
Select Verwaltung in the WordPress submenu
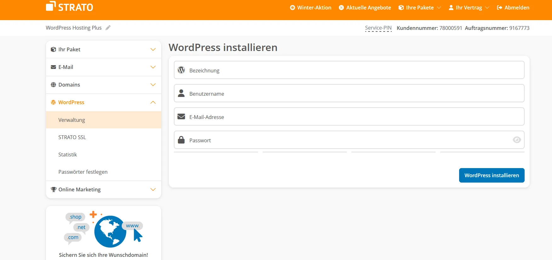tap(104, 120)
